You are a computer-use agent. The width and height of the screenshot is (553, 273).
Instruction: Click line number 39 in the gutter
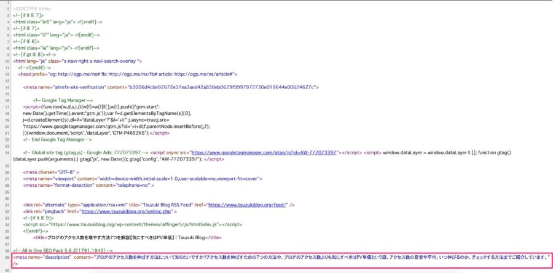(8, 258)
